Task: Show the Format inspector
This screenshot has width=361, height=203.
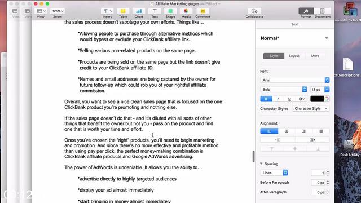Action: pyautogui.click(x=306, y=11)
